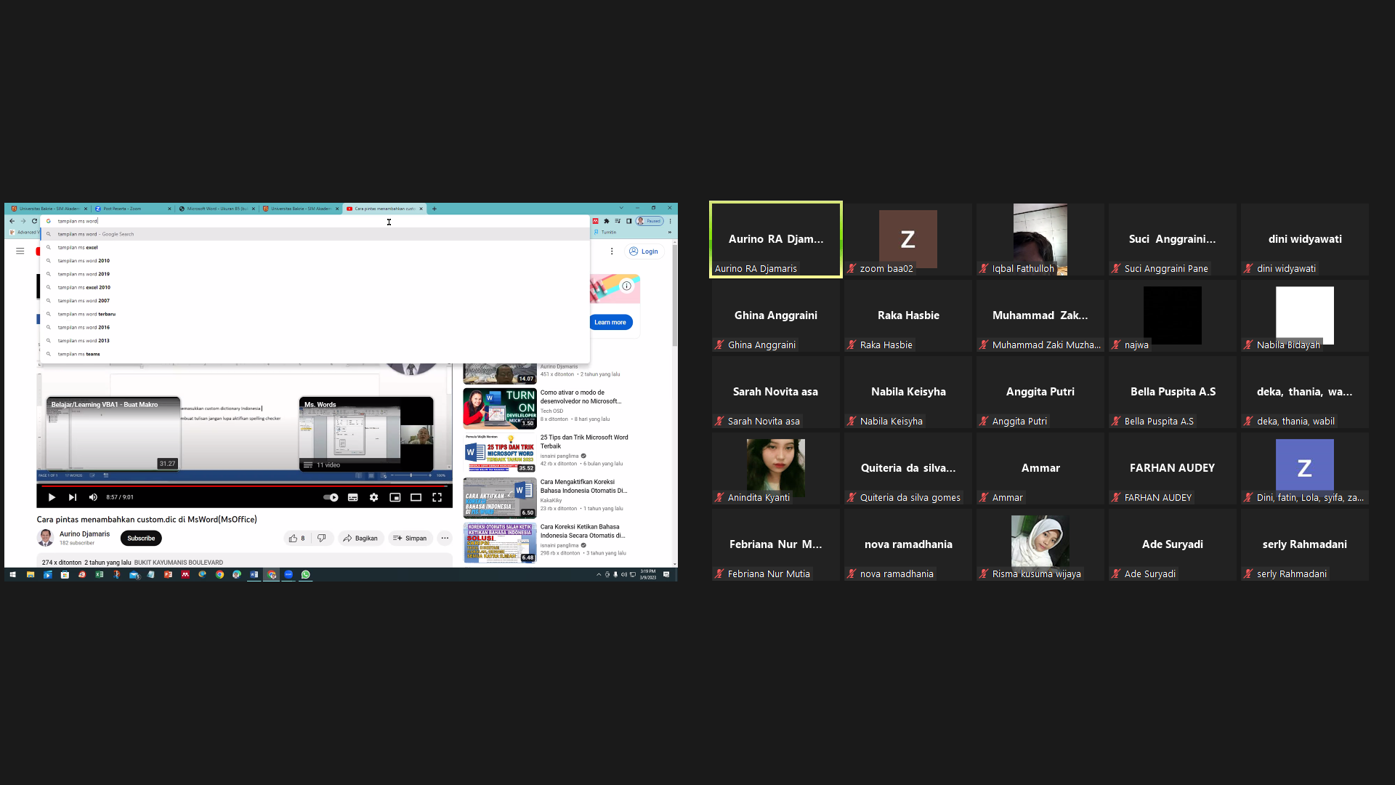
Task: Open File Explorer from the taskbar
Action: point(31,575)
